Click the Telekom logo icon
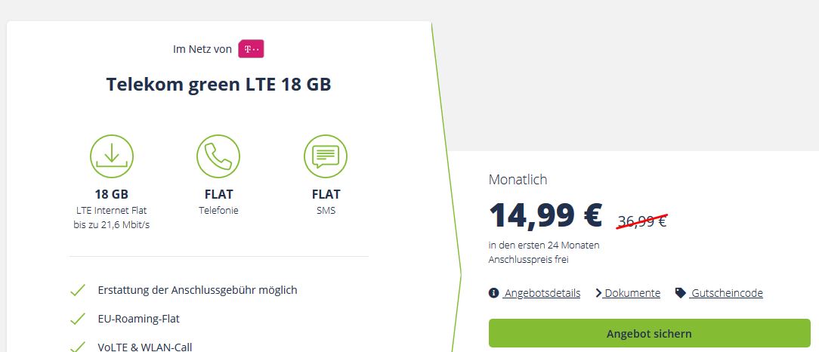The image size is (819, 352). [251, 48]
